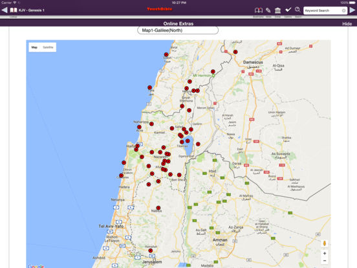This screenshot has width=357, height=268.
Task: Open Options with the checkmark icon
Action: tap(288, 10)
